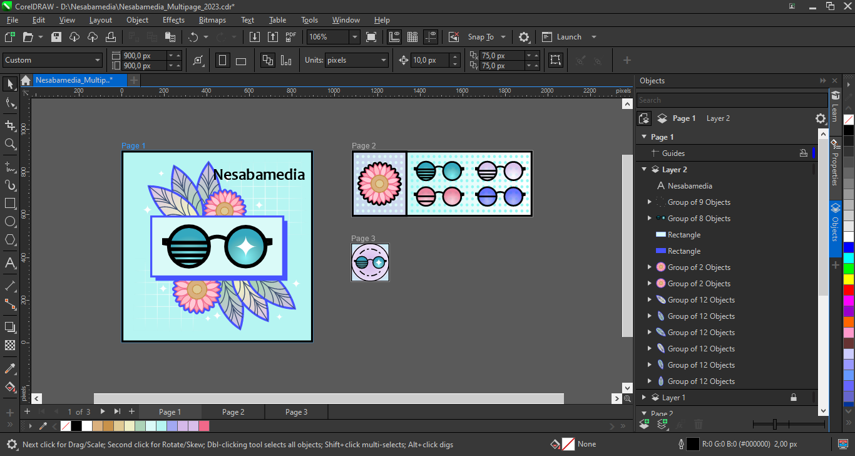Viewport: 855px width, 456px height.
Task: Toggle landscape page orientation
Action: [241, 61]
